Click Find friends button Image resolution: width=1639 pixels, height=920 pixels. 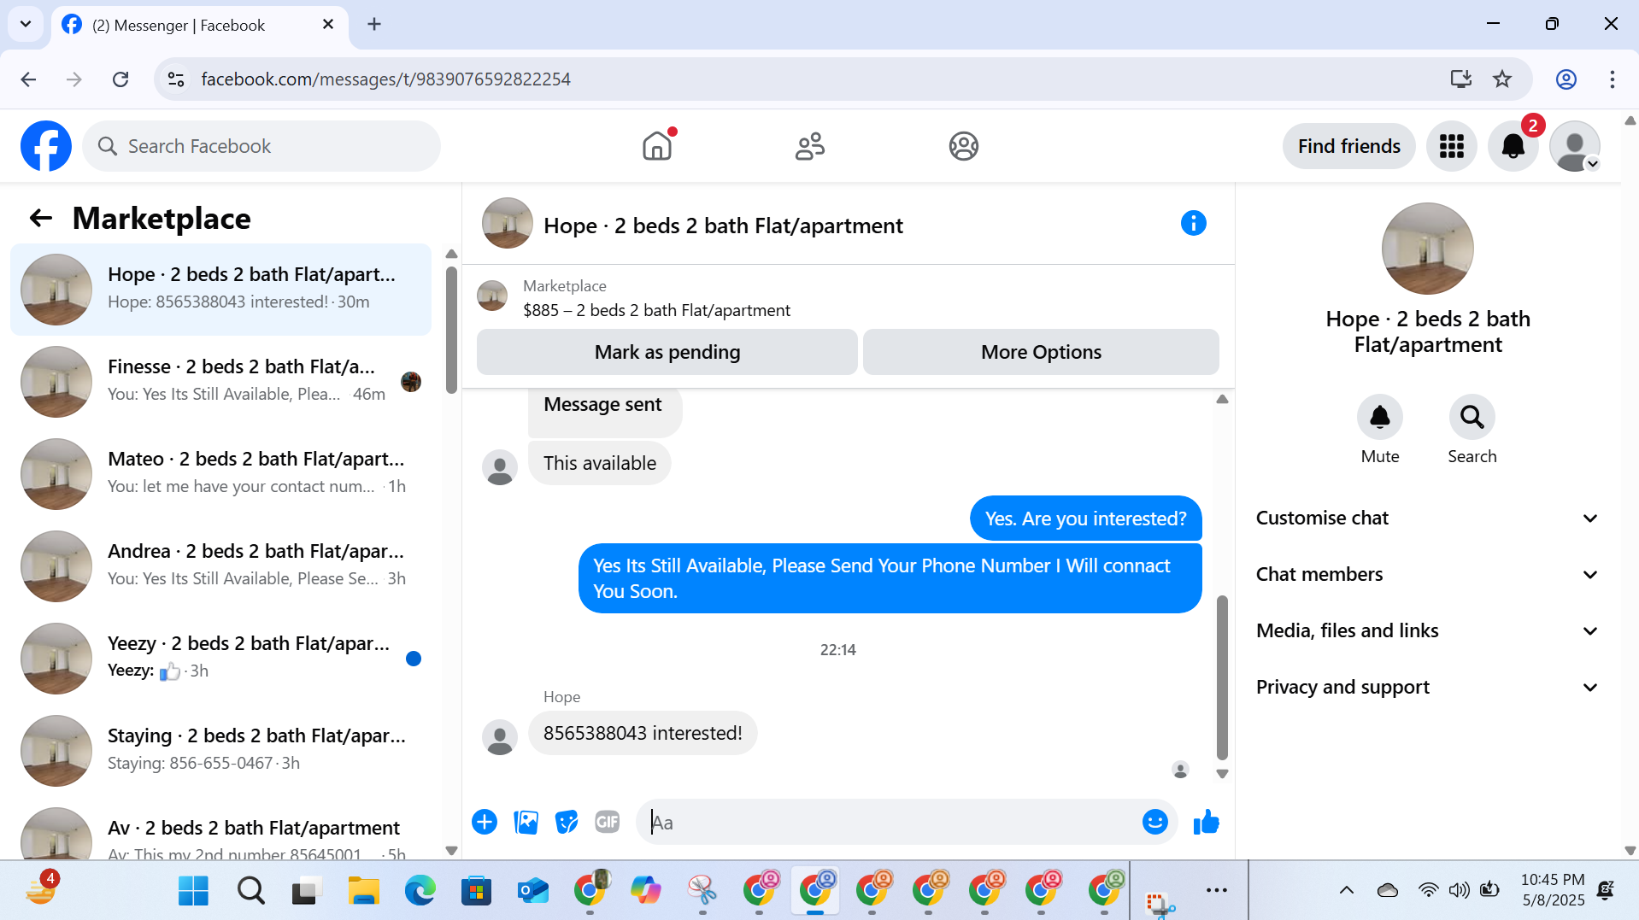coord(1348,146)
